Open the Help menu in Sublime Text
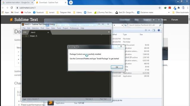 (x=82, y=28)
